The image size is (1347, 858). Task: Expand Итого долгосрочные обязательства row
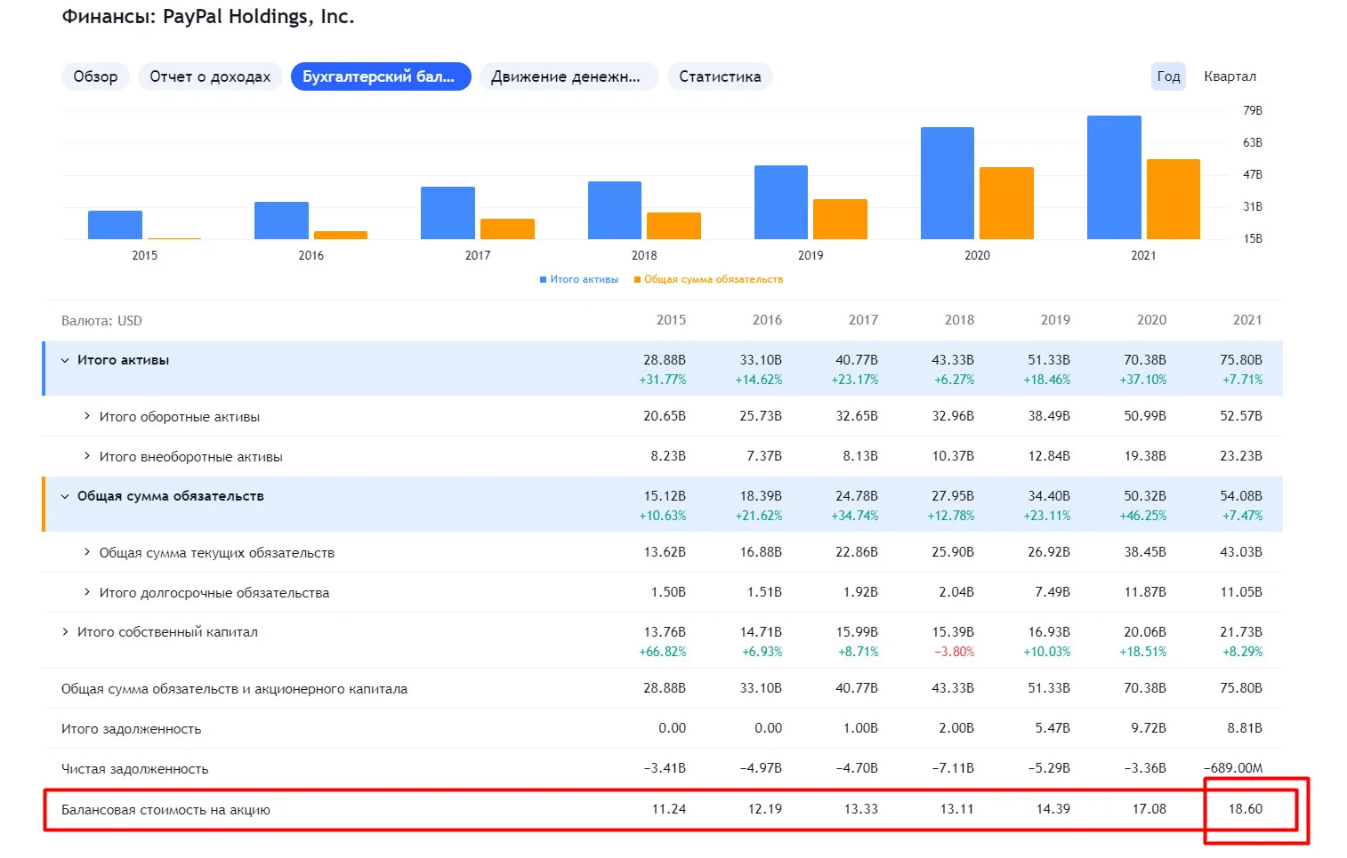87,592
